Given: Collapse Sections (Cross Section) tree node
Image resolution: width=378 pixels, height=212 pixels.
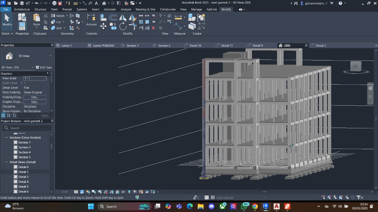Looking at the screenshot, I should pyautogui.click(x=6, y=137).
